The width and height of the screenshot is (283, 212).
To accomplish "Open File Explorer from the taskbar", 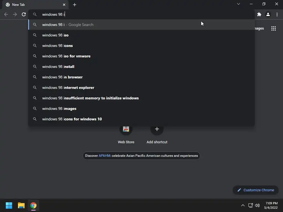I will point(21,205).
